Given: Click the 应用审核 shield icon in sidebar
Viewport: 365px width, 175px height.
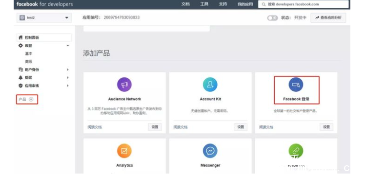Looking at the screenshot, I should tap(20, 86).
